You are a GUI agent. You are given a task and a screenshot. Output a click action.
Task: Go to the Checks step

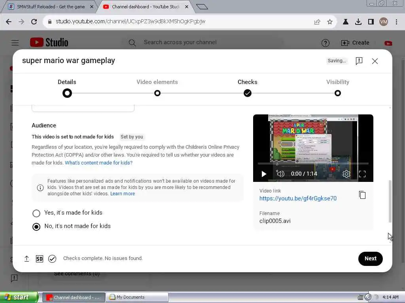pos(248,88)
